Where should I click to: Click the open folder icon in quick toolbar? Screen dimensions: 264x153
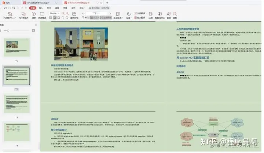tap(5, 8)
